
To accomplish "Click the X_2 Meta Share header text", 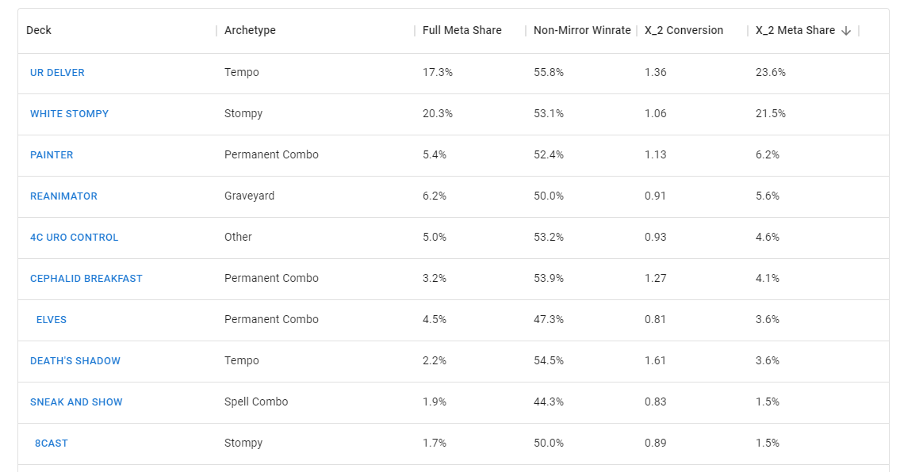I will coord(795,30).
